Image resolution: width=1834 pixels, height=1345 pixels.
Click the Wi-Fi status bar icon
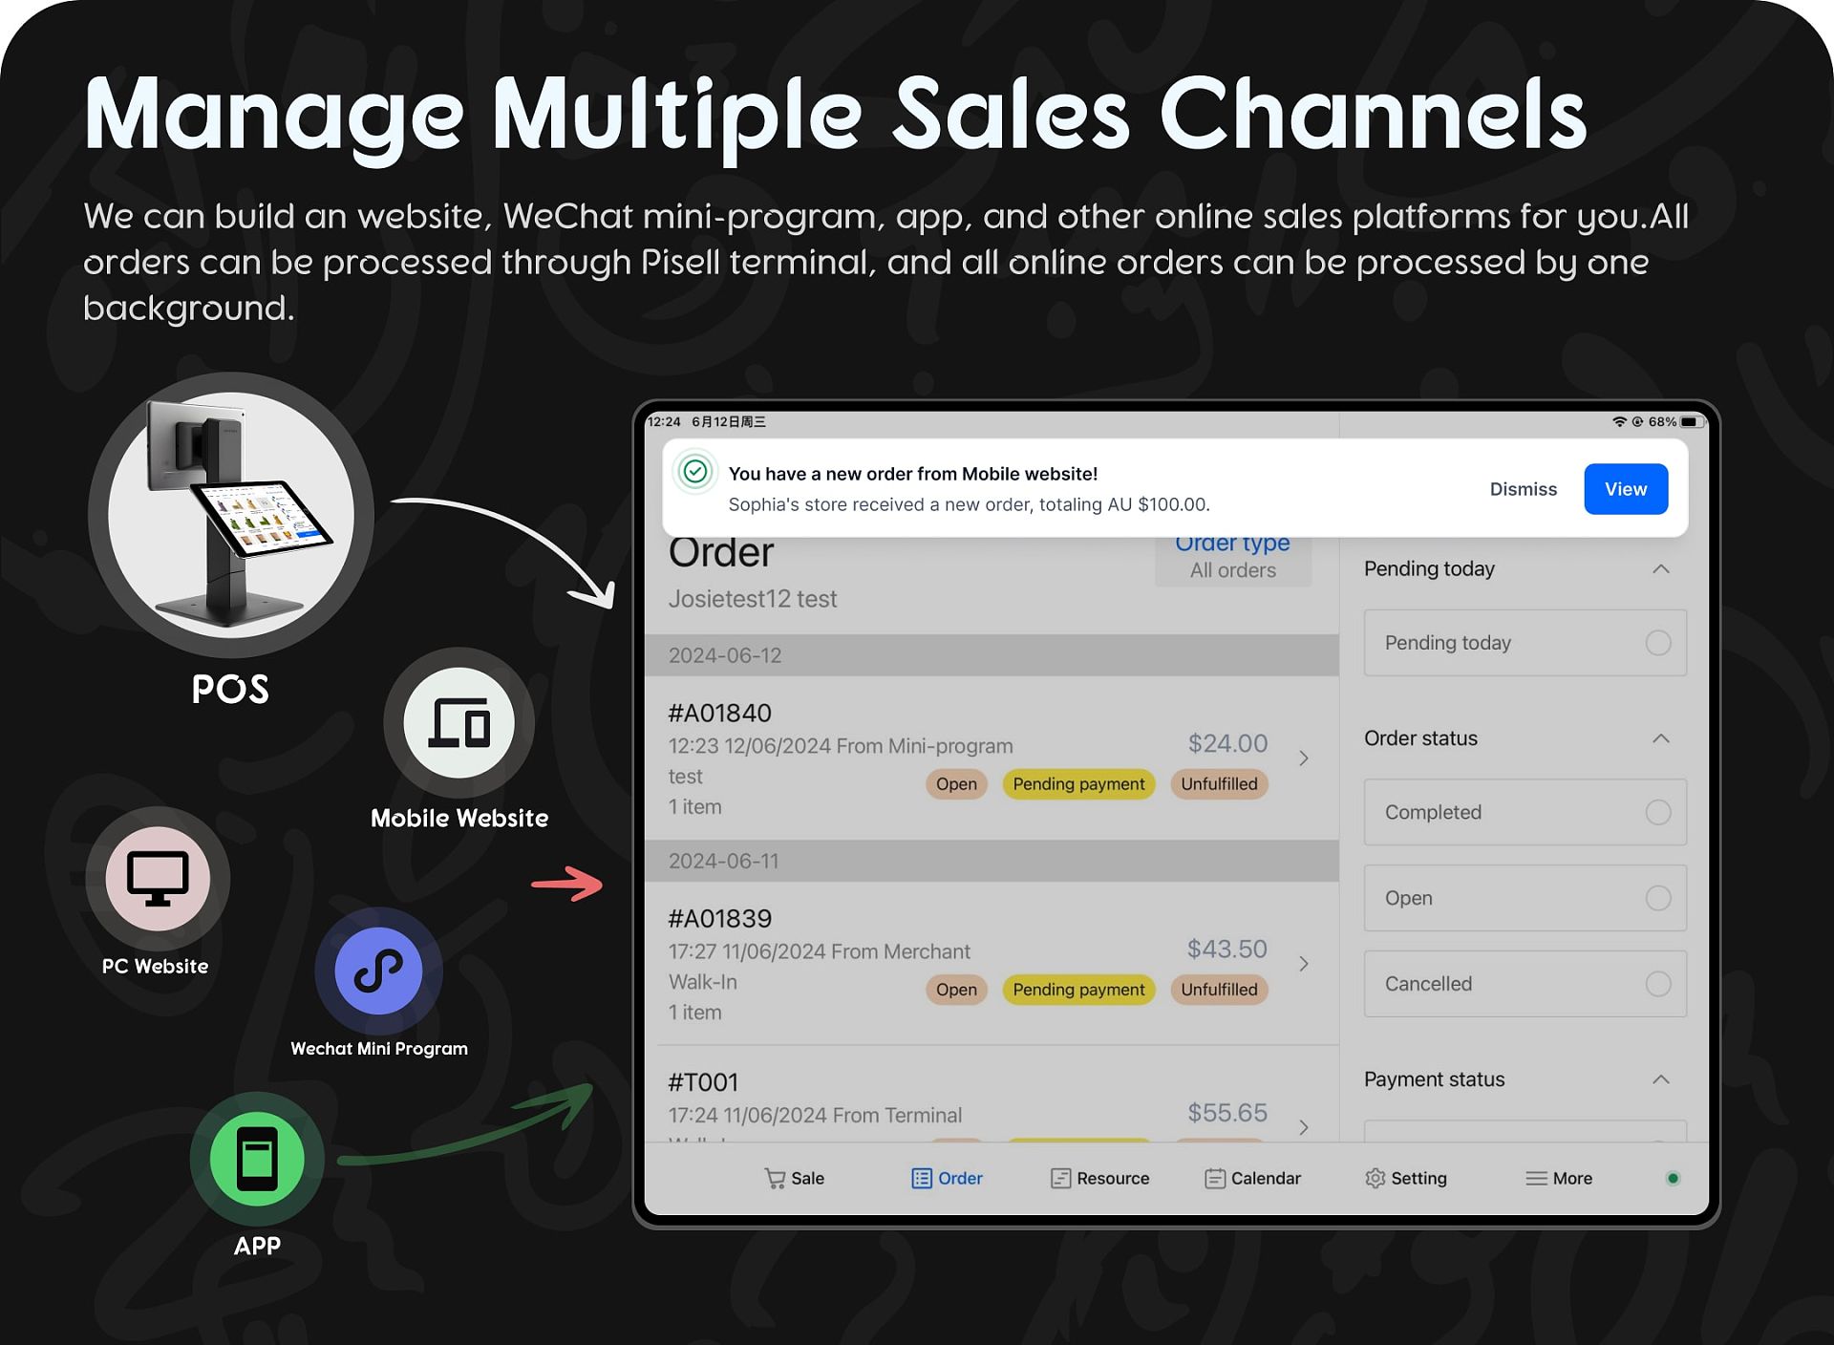pyautogui.click(x=1619, y=421)
